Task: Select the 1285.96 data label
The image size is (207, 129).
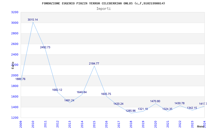Action: point(131,111)
